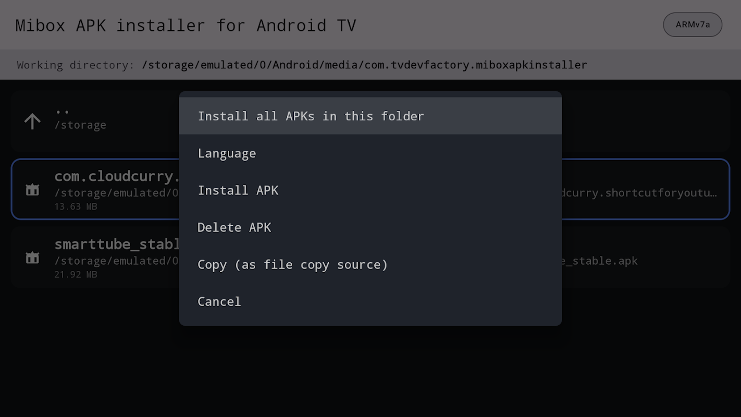This screenshot has width=741, height=417.
Task: Click the 21.92 MB file size
Action: click(x=76, y=274)
